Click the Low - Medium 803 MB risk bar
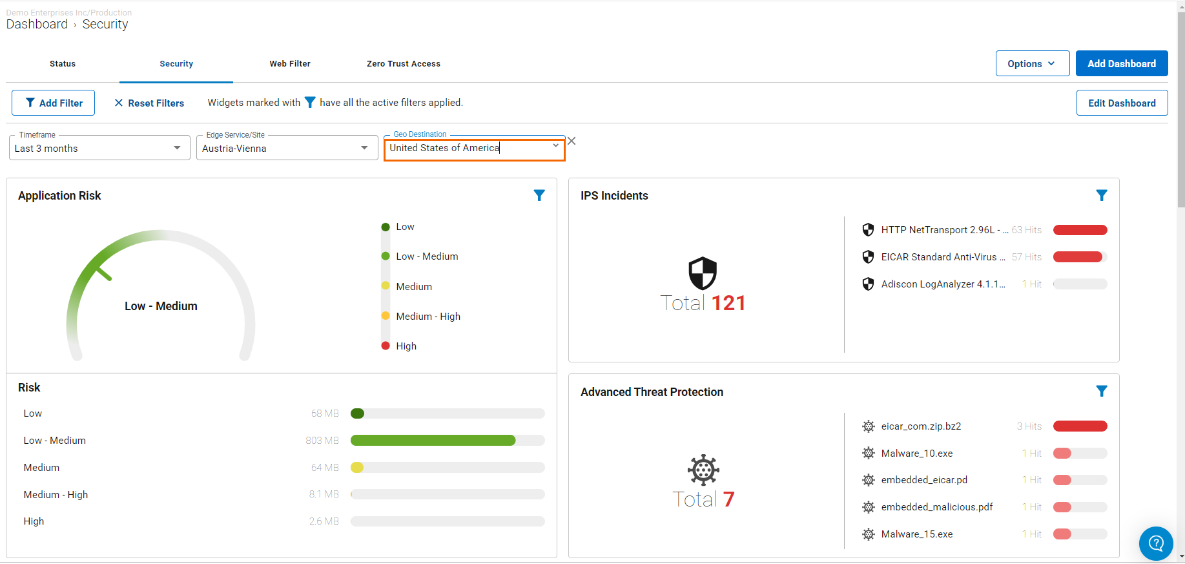Screen dimensions: 1185x564 [x=448, y=440]
